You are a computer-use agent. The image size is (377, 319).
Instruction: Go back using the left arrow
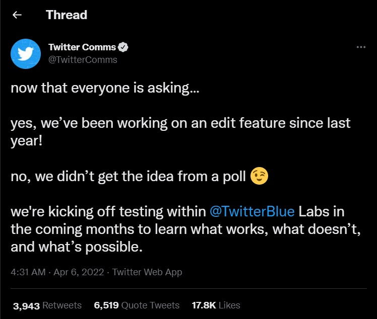[17, 15]
